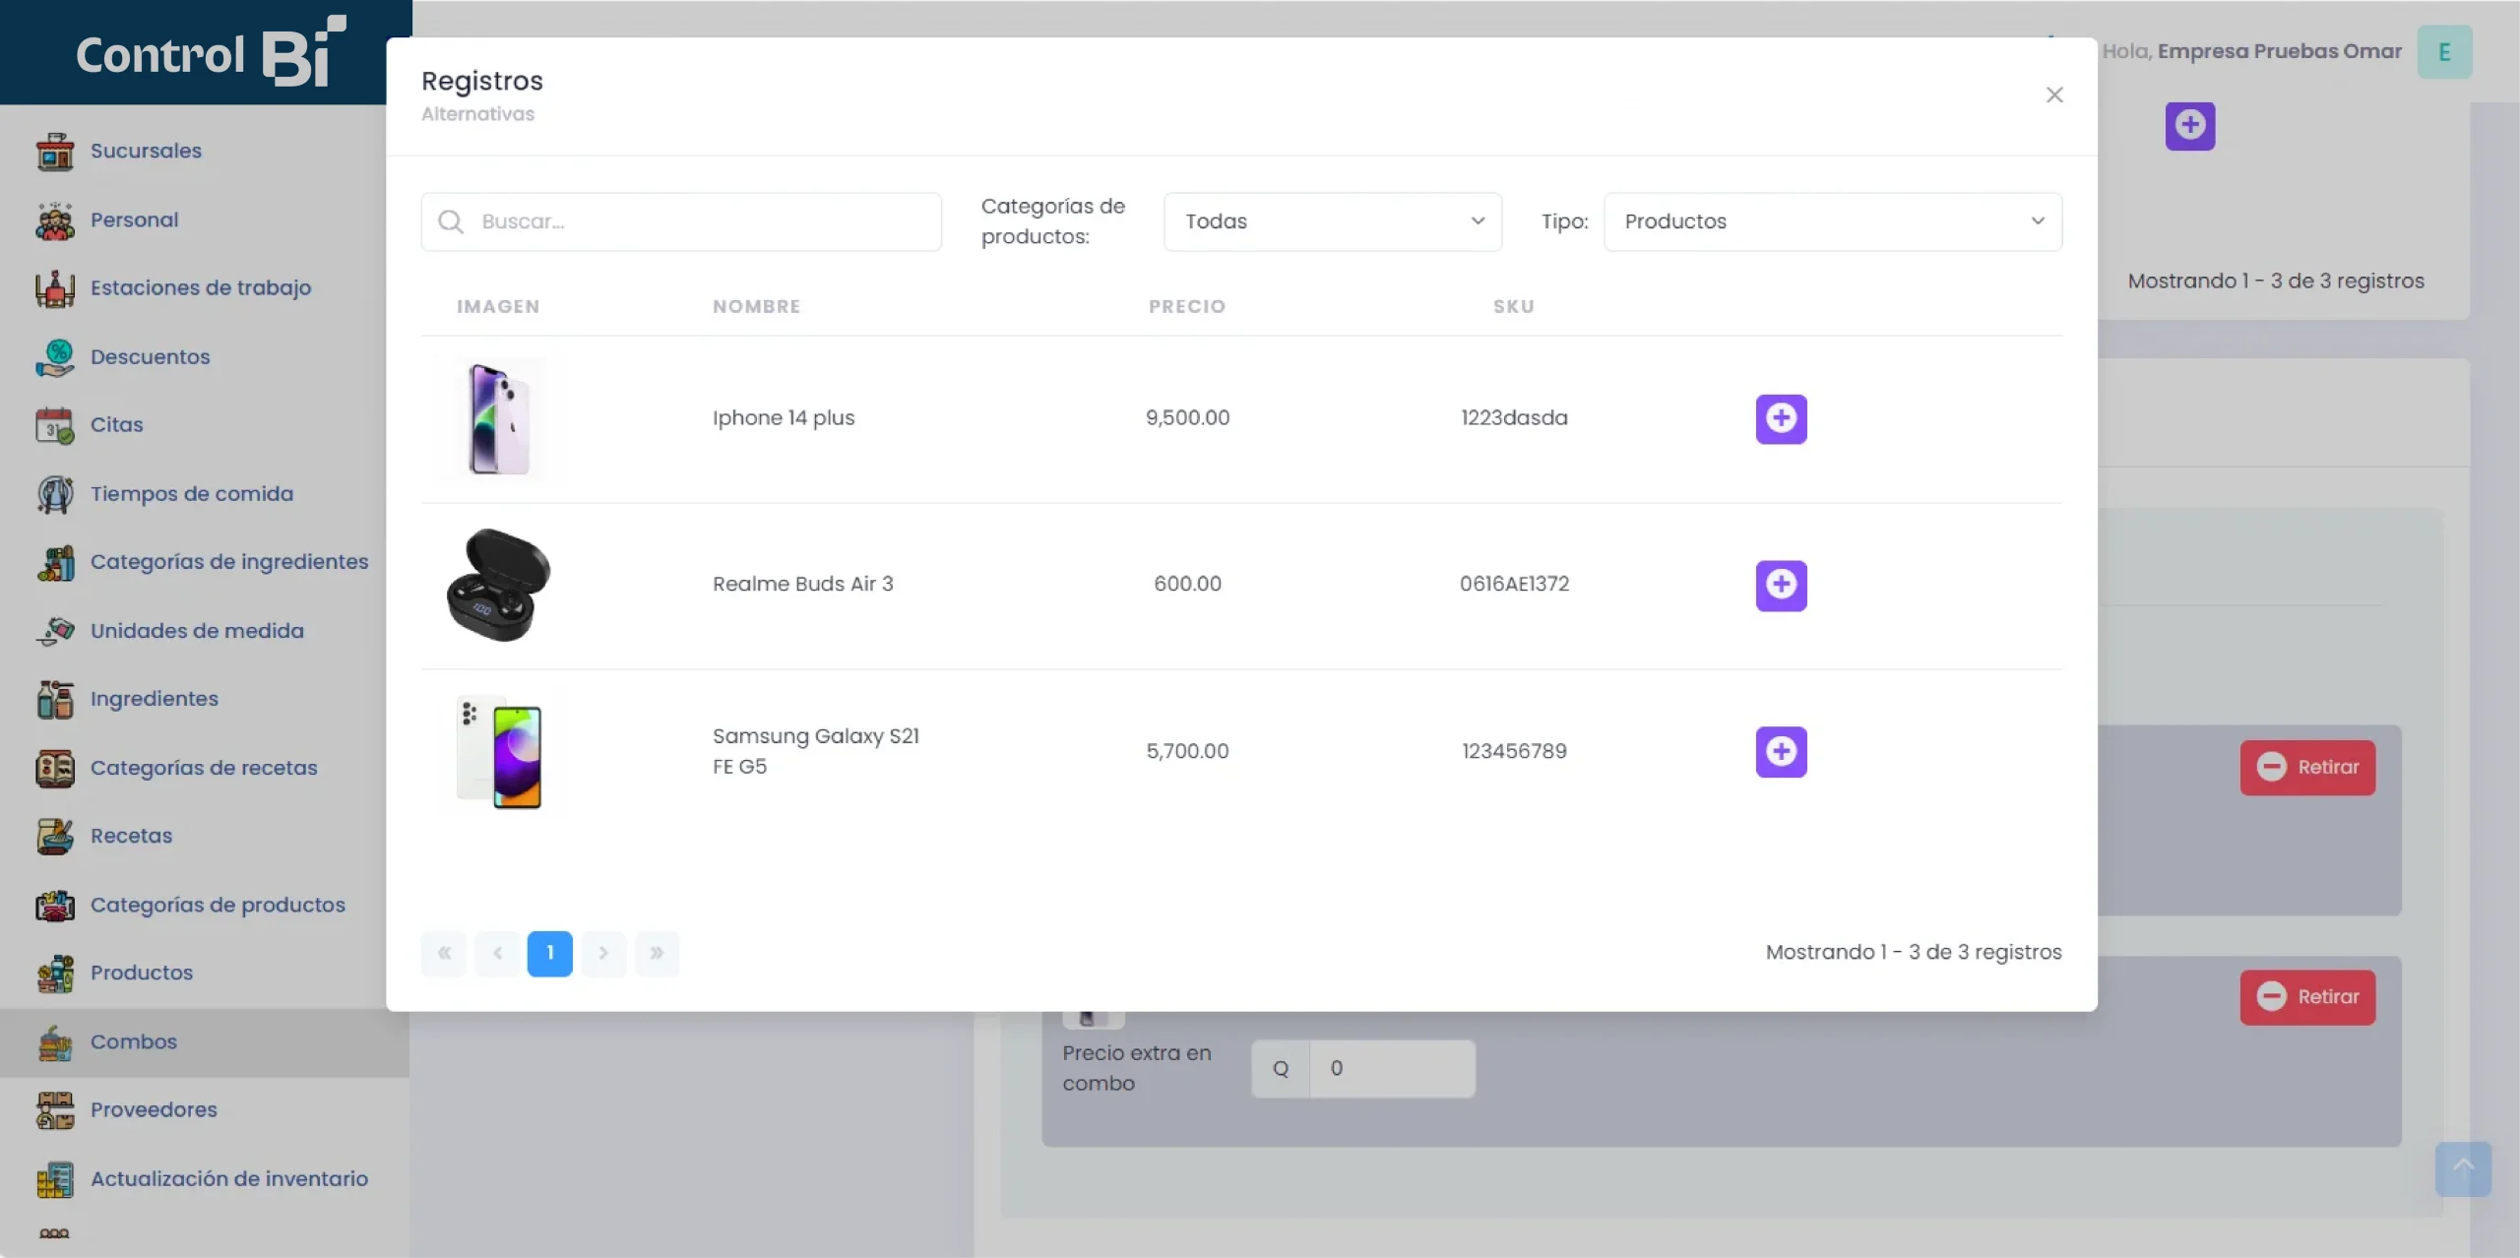The width and height of the screenshot is (2520, 1258).
Task: Click the Control Bi logo
Action: point(211,52)
